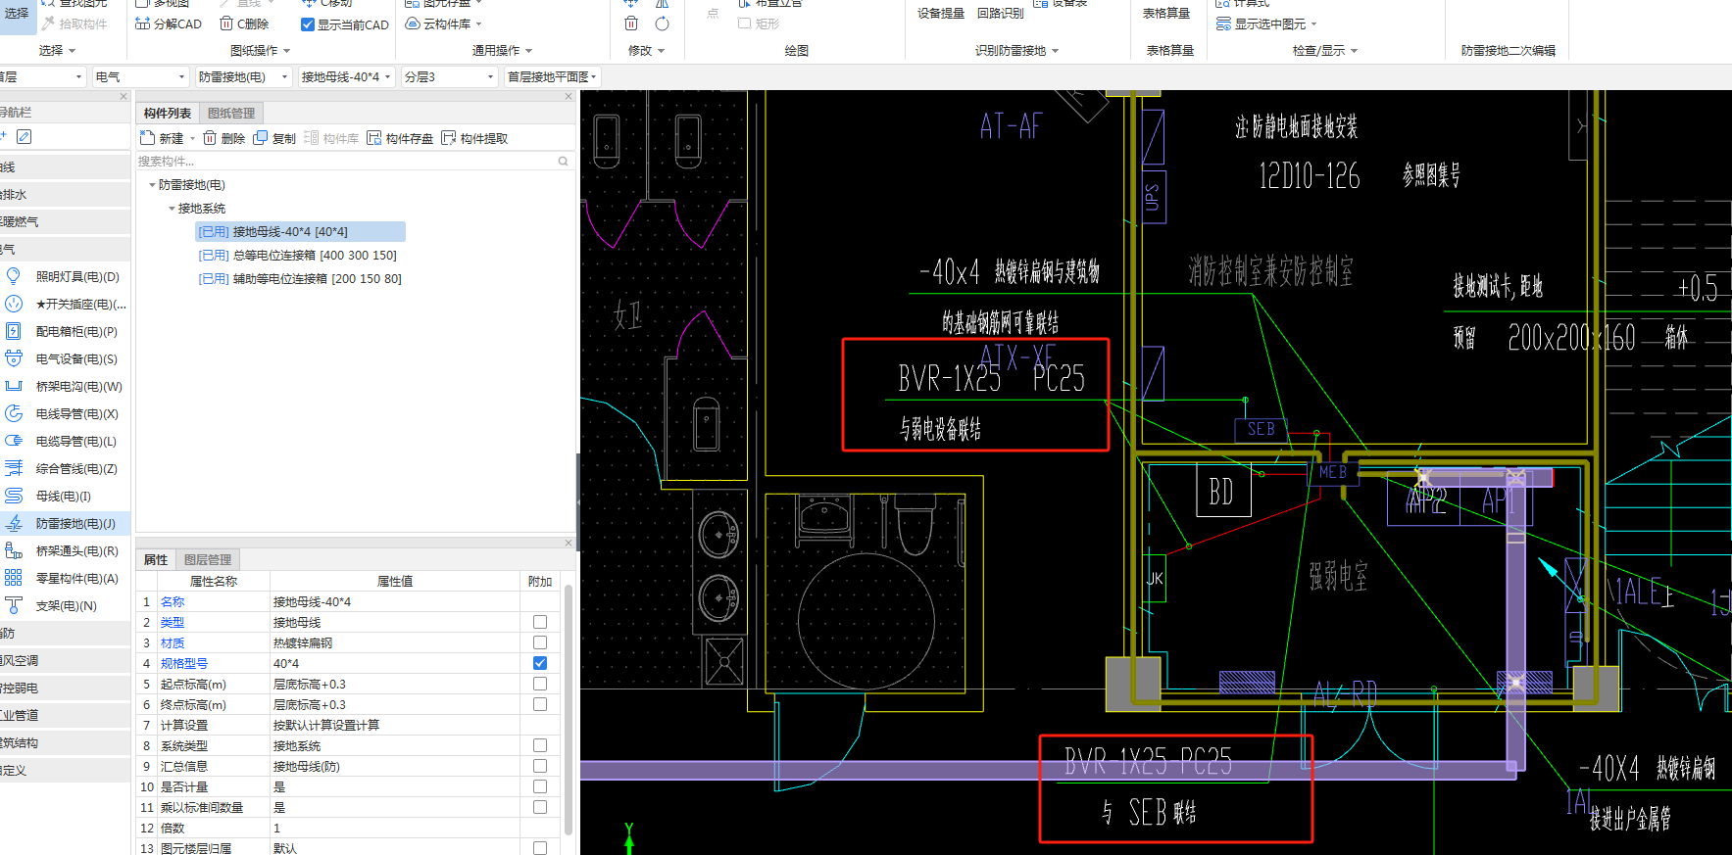Click the C删除 trash tool

pos(244,24)
